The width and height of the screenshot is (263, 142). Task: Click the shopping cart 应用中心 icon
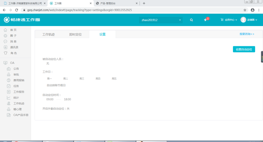[222, 20]
